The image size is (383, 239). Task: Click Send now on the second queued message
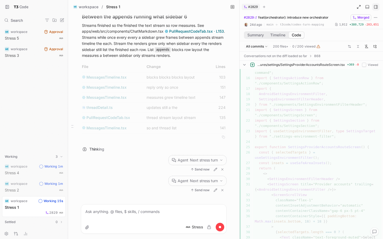(200, 190)
